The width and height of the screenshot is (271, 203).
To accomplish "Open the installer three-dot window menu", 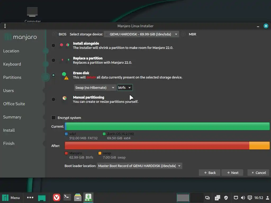I will click(x=5, y=26).
